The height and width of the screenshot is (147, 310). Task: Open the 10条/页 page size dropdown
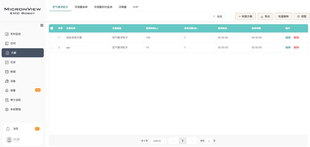158,141
